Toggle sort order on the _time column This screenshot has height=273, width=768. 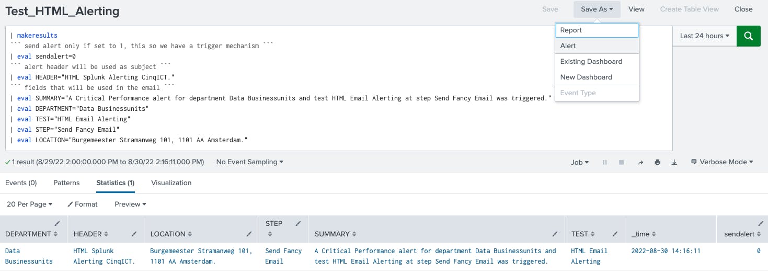644,234
